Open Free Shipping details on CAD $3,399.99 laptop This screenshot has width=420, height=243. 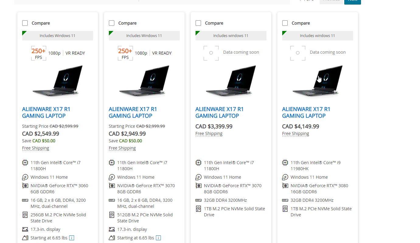pos(209,133)
